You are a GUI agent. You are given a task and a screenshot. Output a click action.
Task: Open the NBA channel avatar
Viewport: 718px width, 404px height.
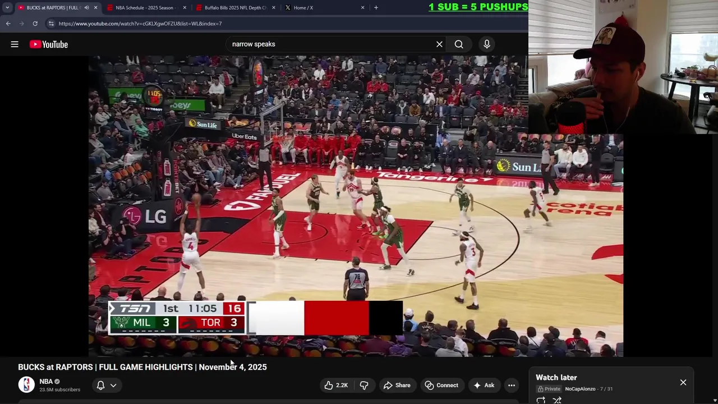[x=26, y=385]
